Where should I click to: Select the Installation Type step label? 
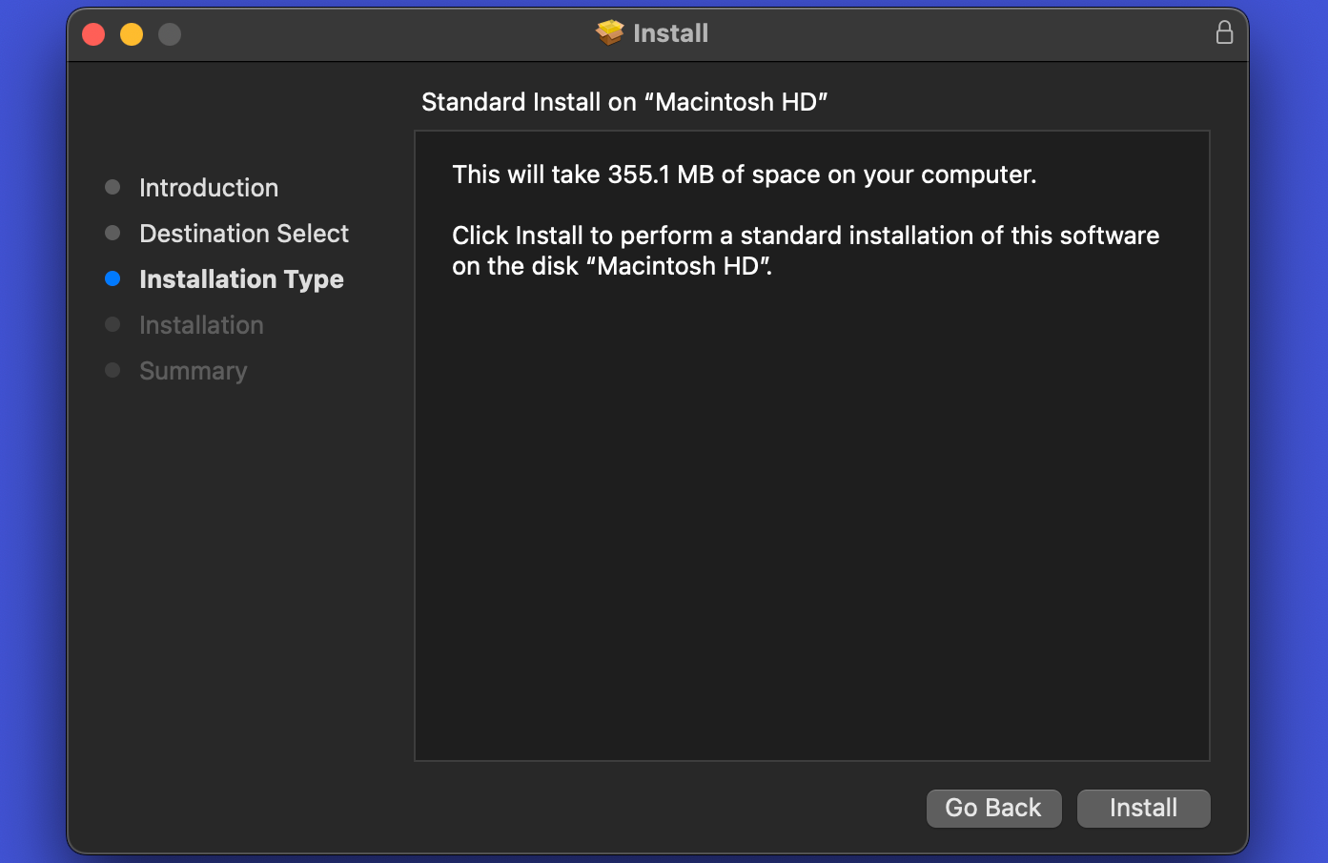pyautogui.click(x=241, y=279)
